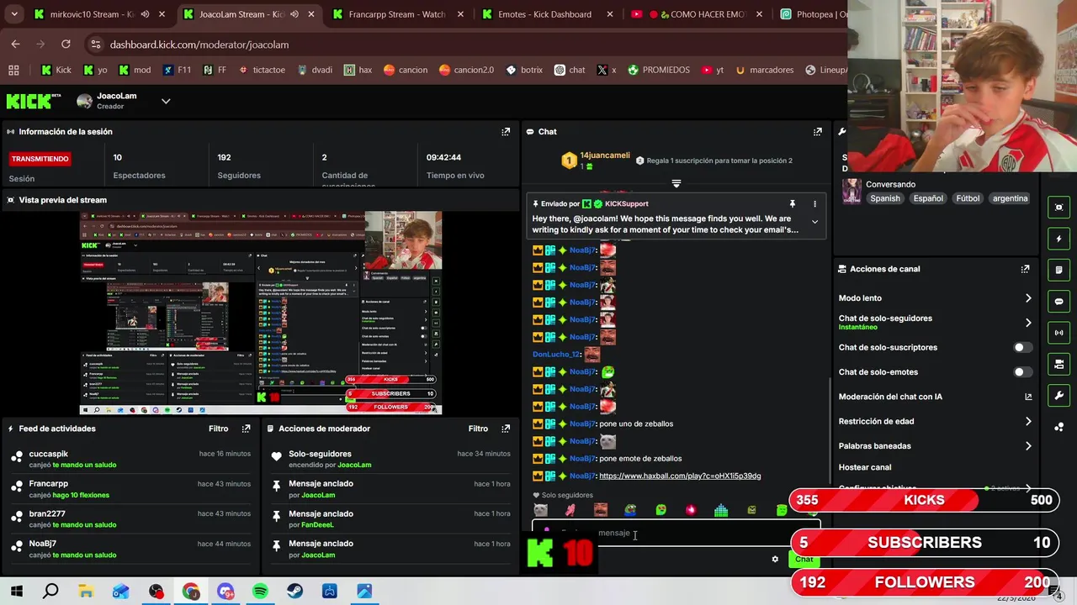The width and height of the screenshot is (1077, 605).
Task: Open the cuccaspik activity feed entry
Action: [x=130, y=459]
